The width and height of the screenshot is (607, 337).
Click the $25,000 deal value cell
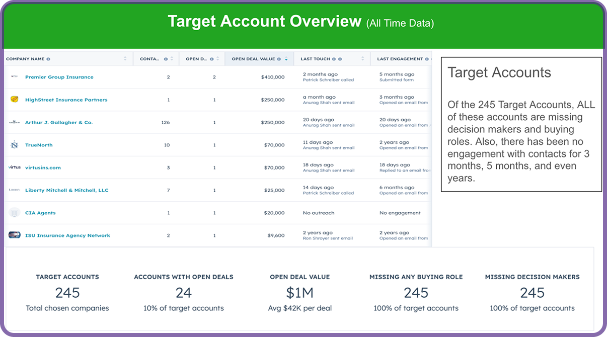pos(274,190)
